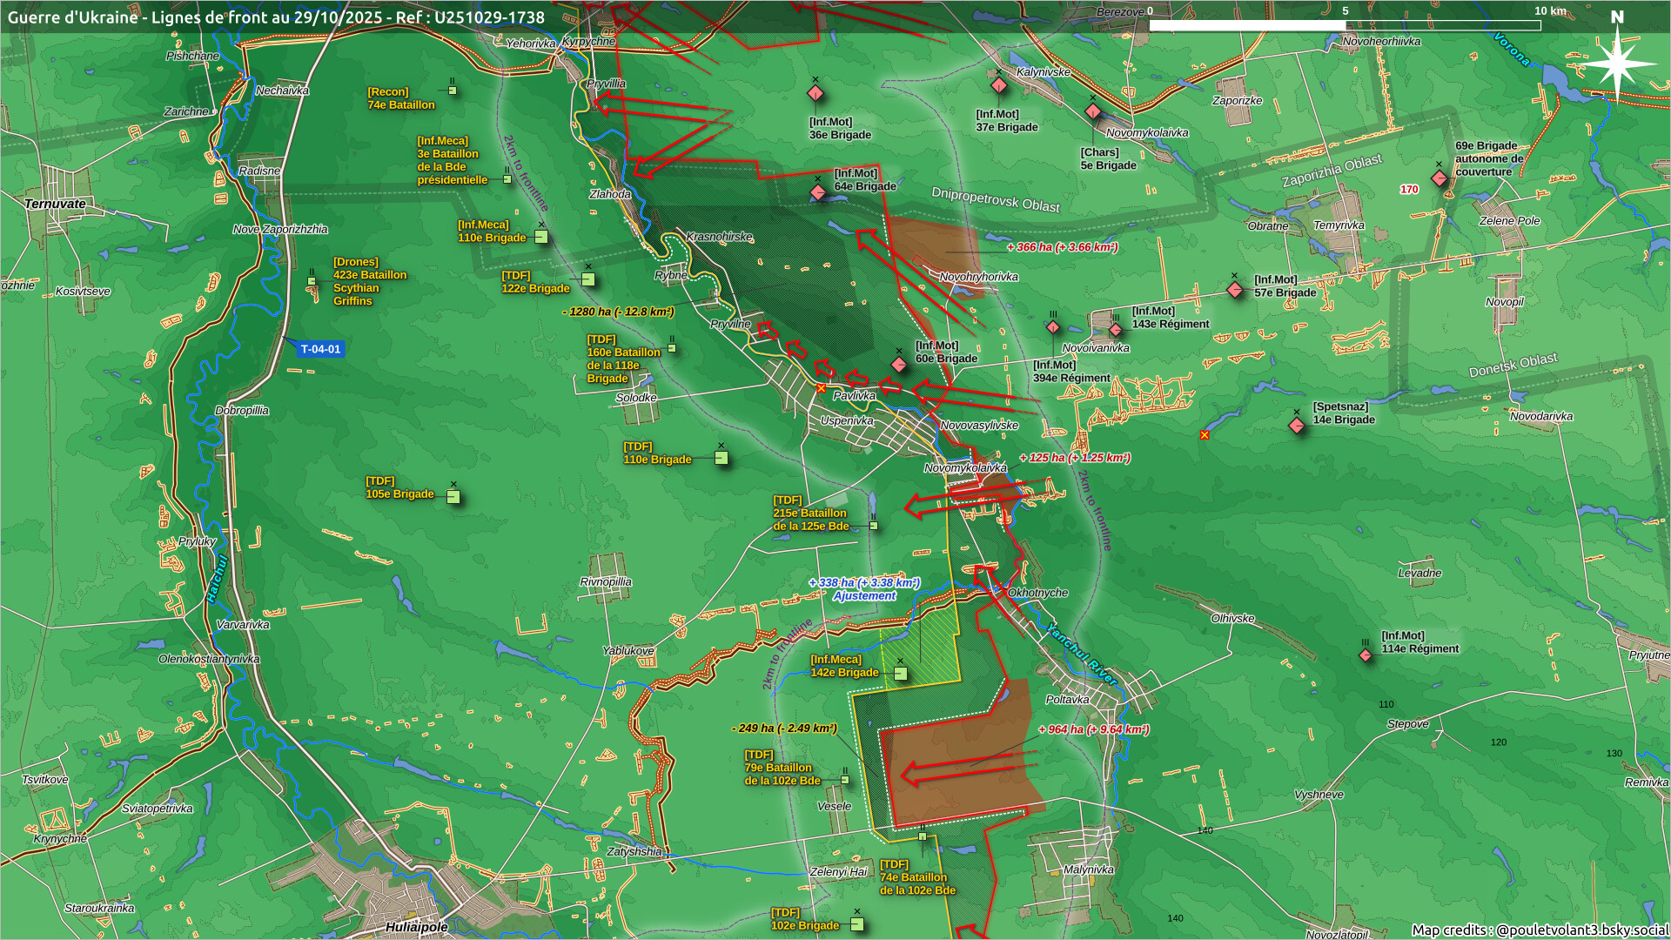Click the 57e Brigade red diamond icon

[x=1235, y=290]
